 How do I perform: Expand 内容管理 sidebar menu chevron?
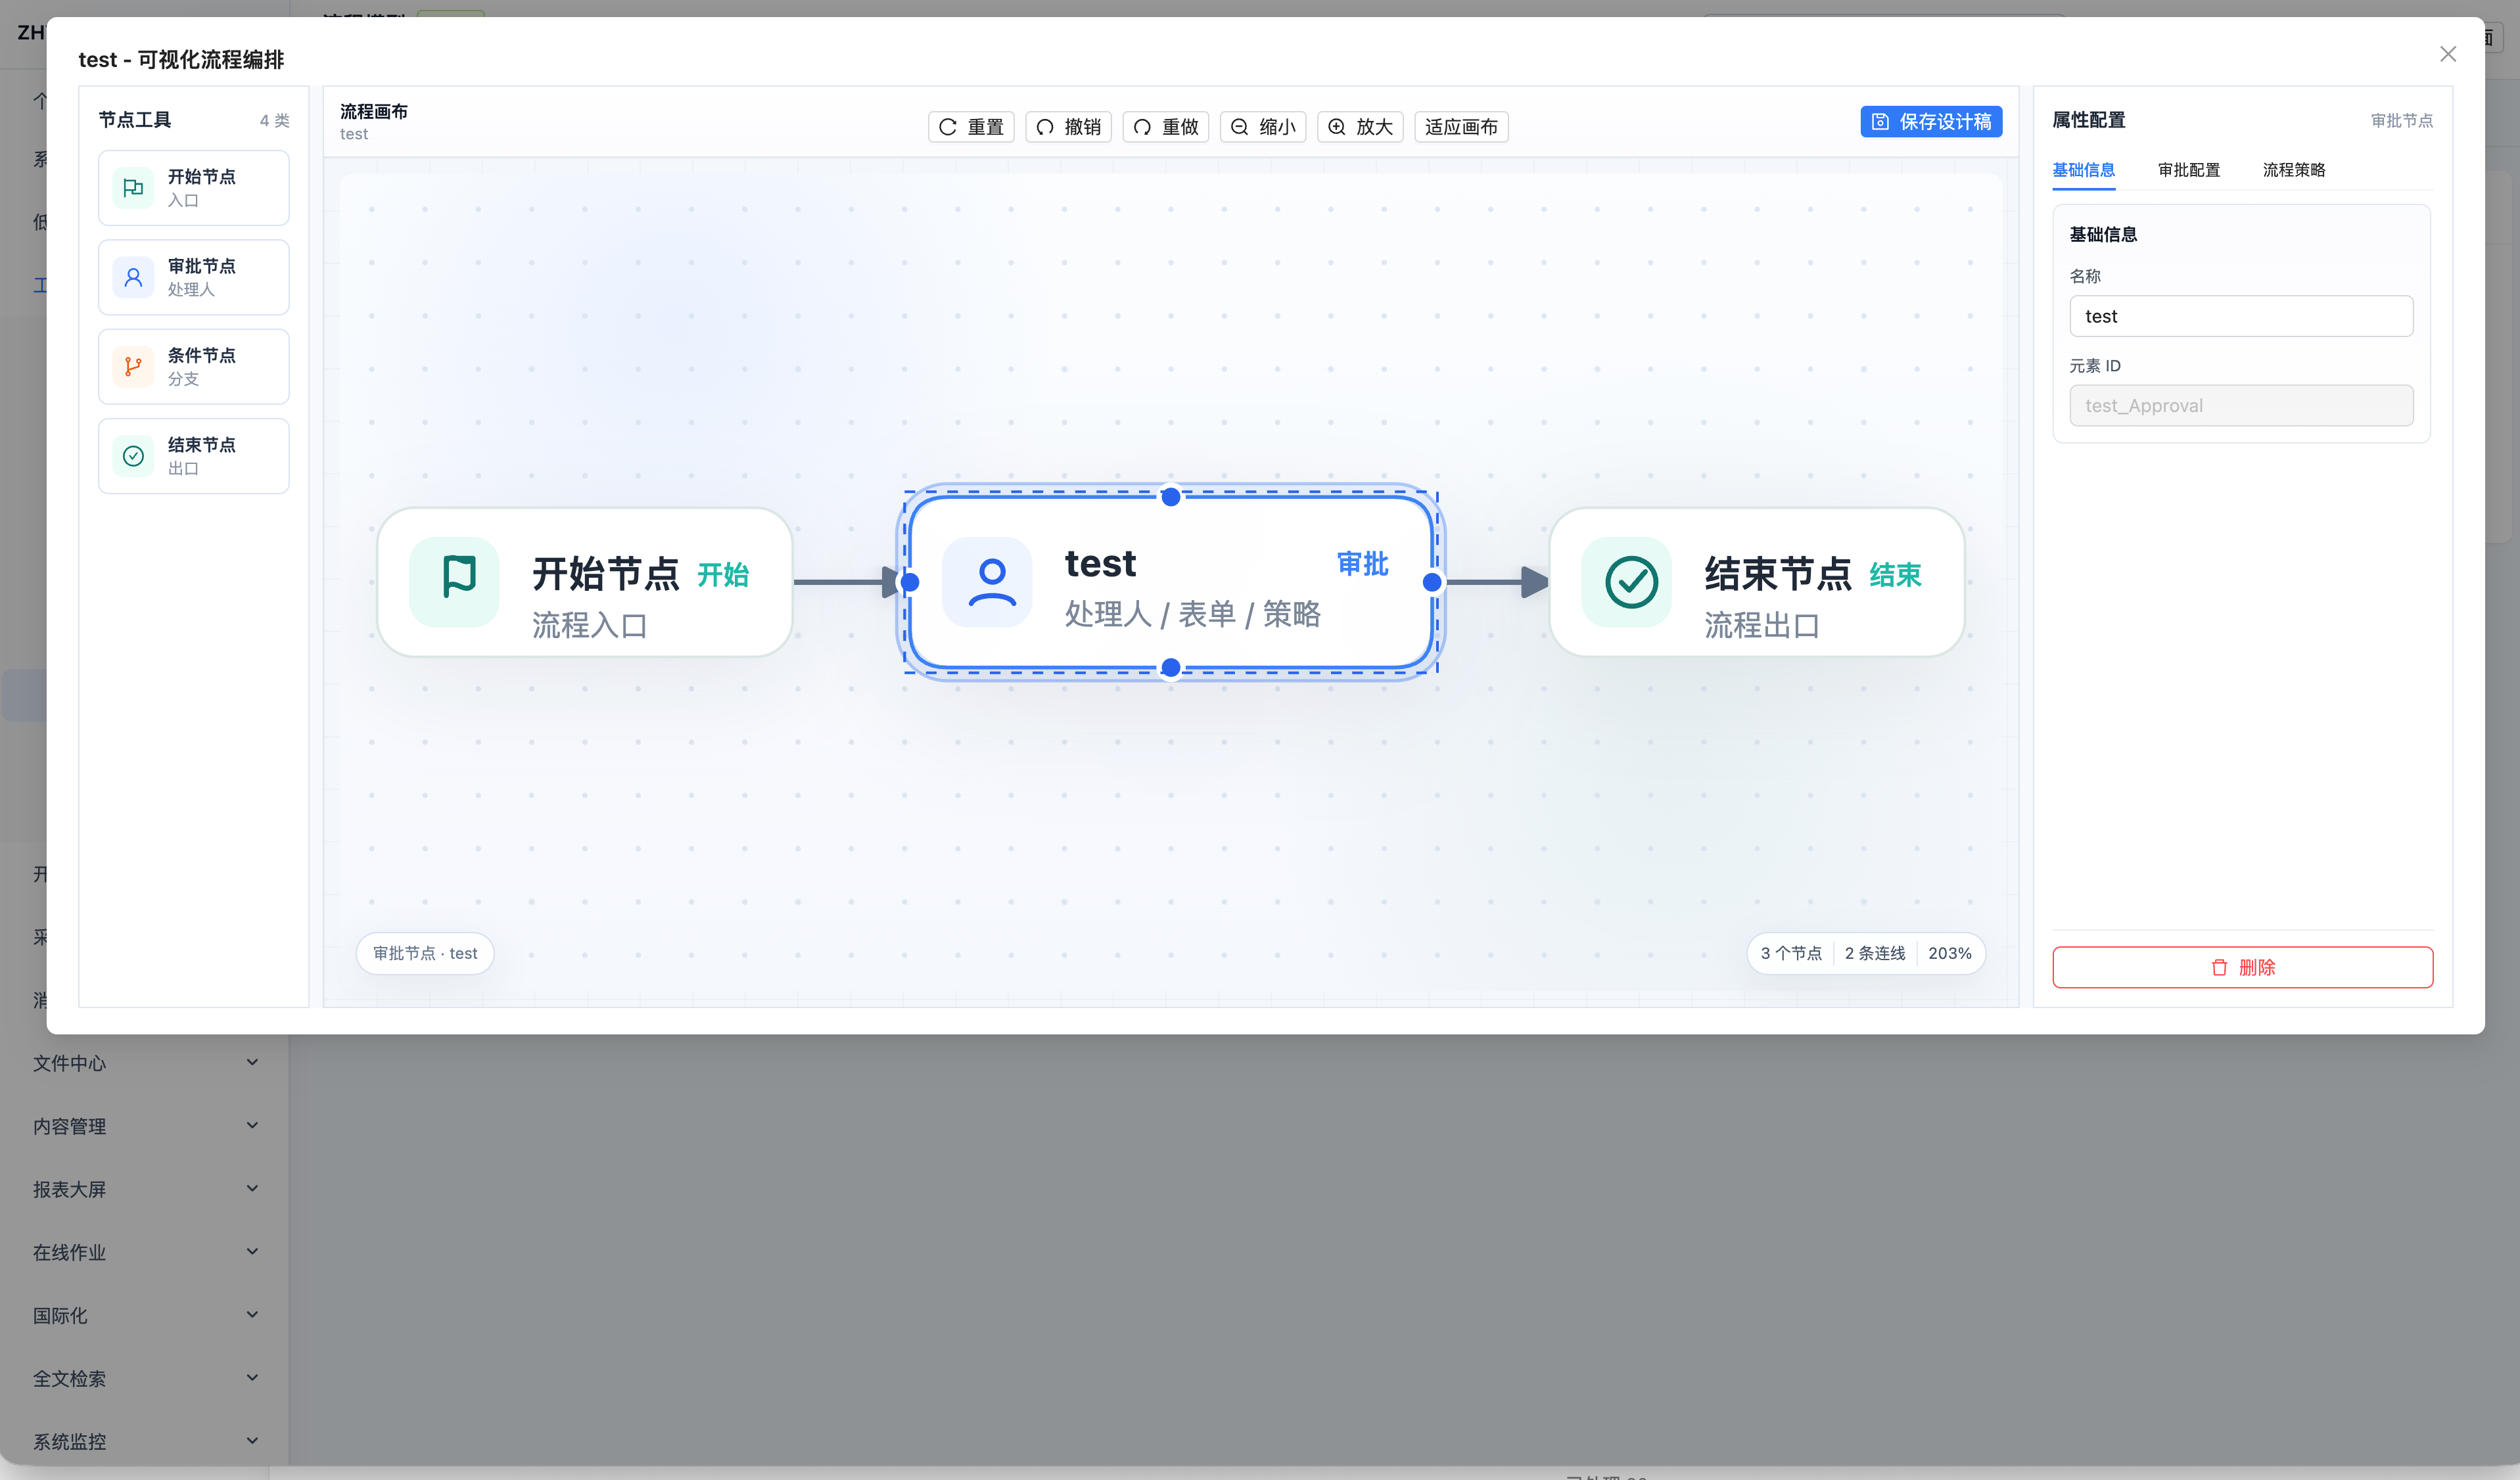coord(253,1125)
